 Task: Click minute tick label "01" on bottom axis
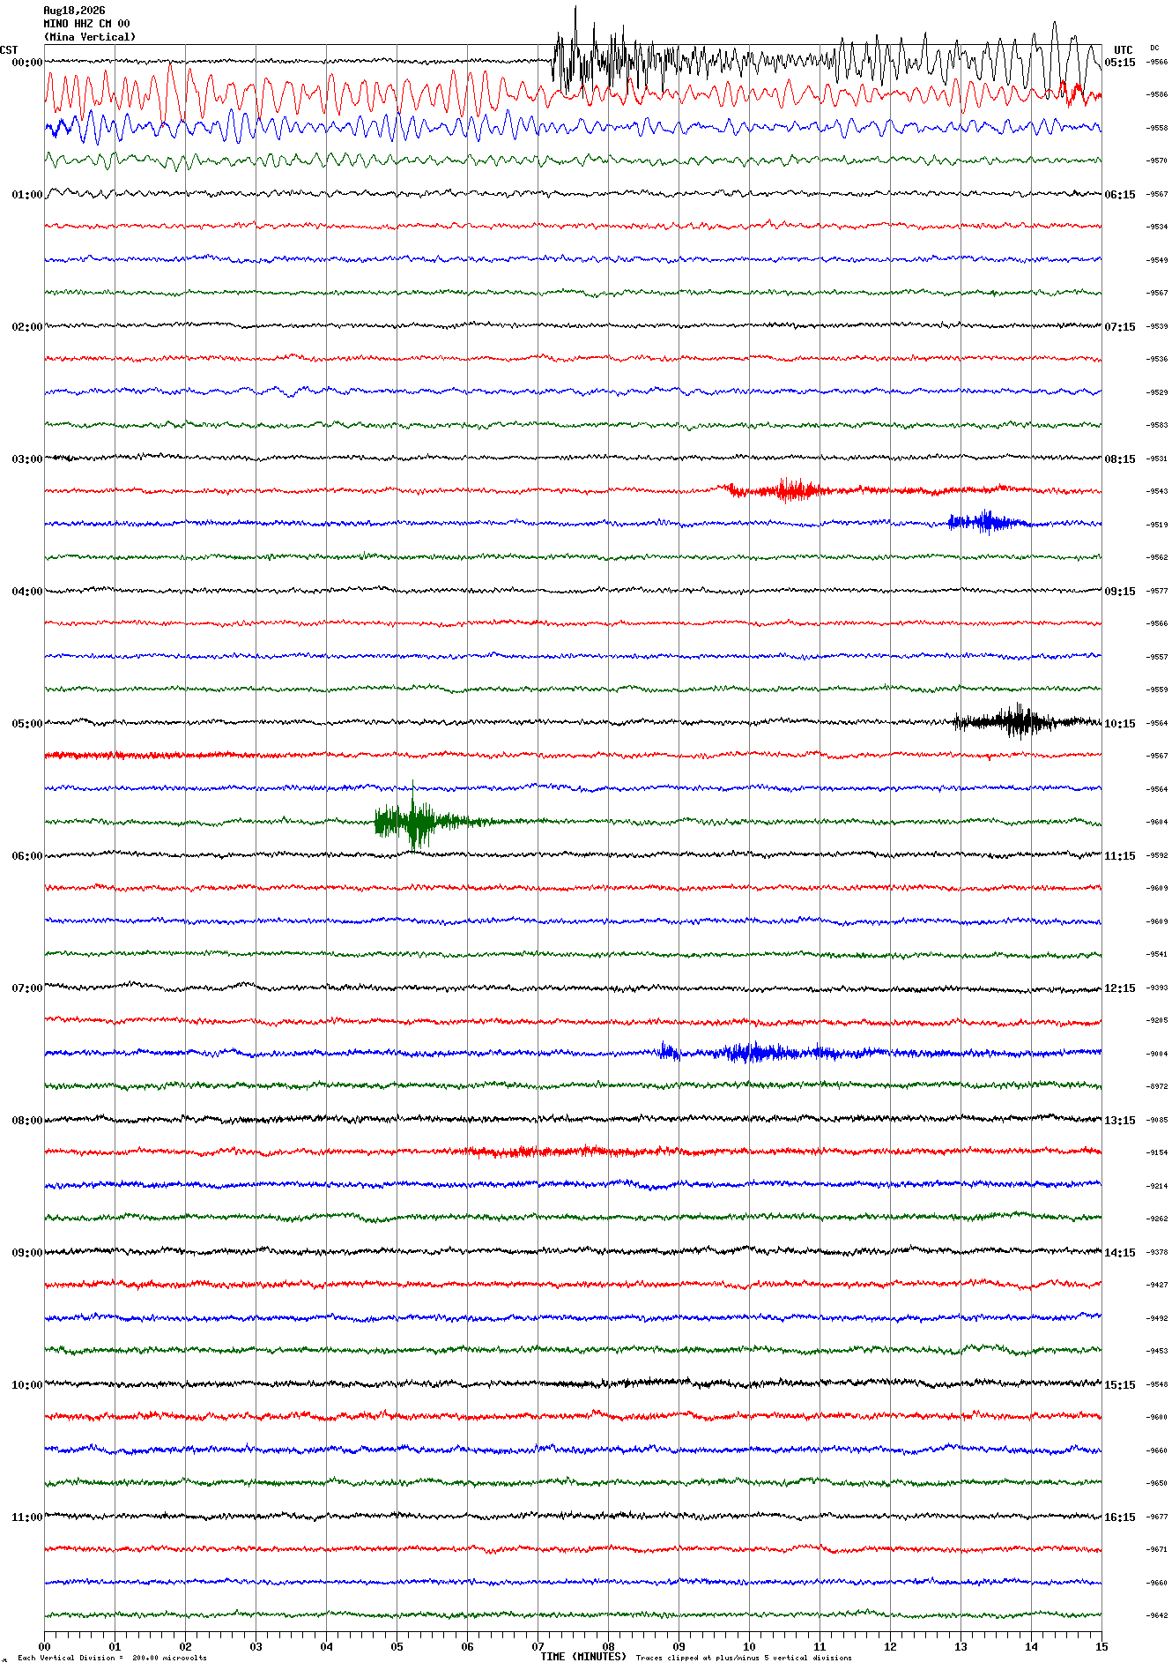click(x=115, y=1646)
